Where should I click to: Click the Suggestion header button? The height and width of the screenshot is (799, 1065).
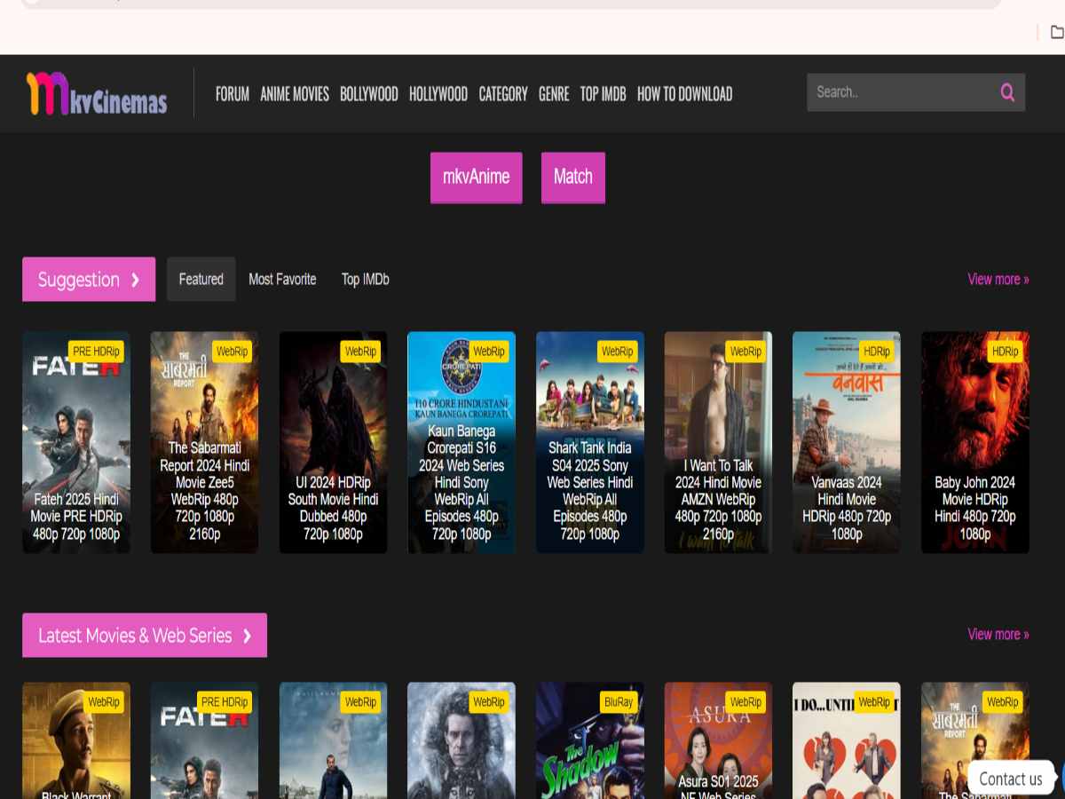89,280
